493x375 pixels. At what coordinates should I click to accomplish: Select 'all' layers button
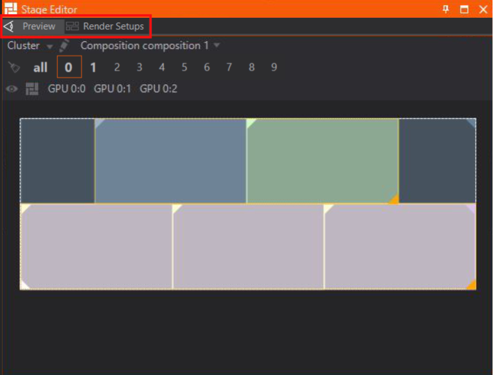pos(40,67)
